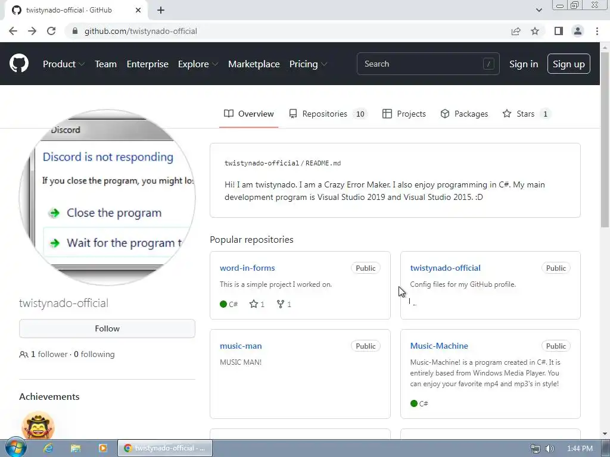Open the word-in-forms repository
This screenshot has width=610, height=457.
point(247,268)
